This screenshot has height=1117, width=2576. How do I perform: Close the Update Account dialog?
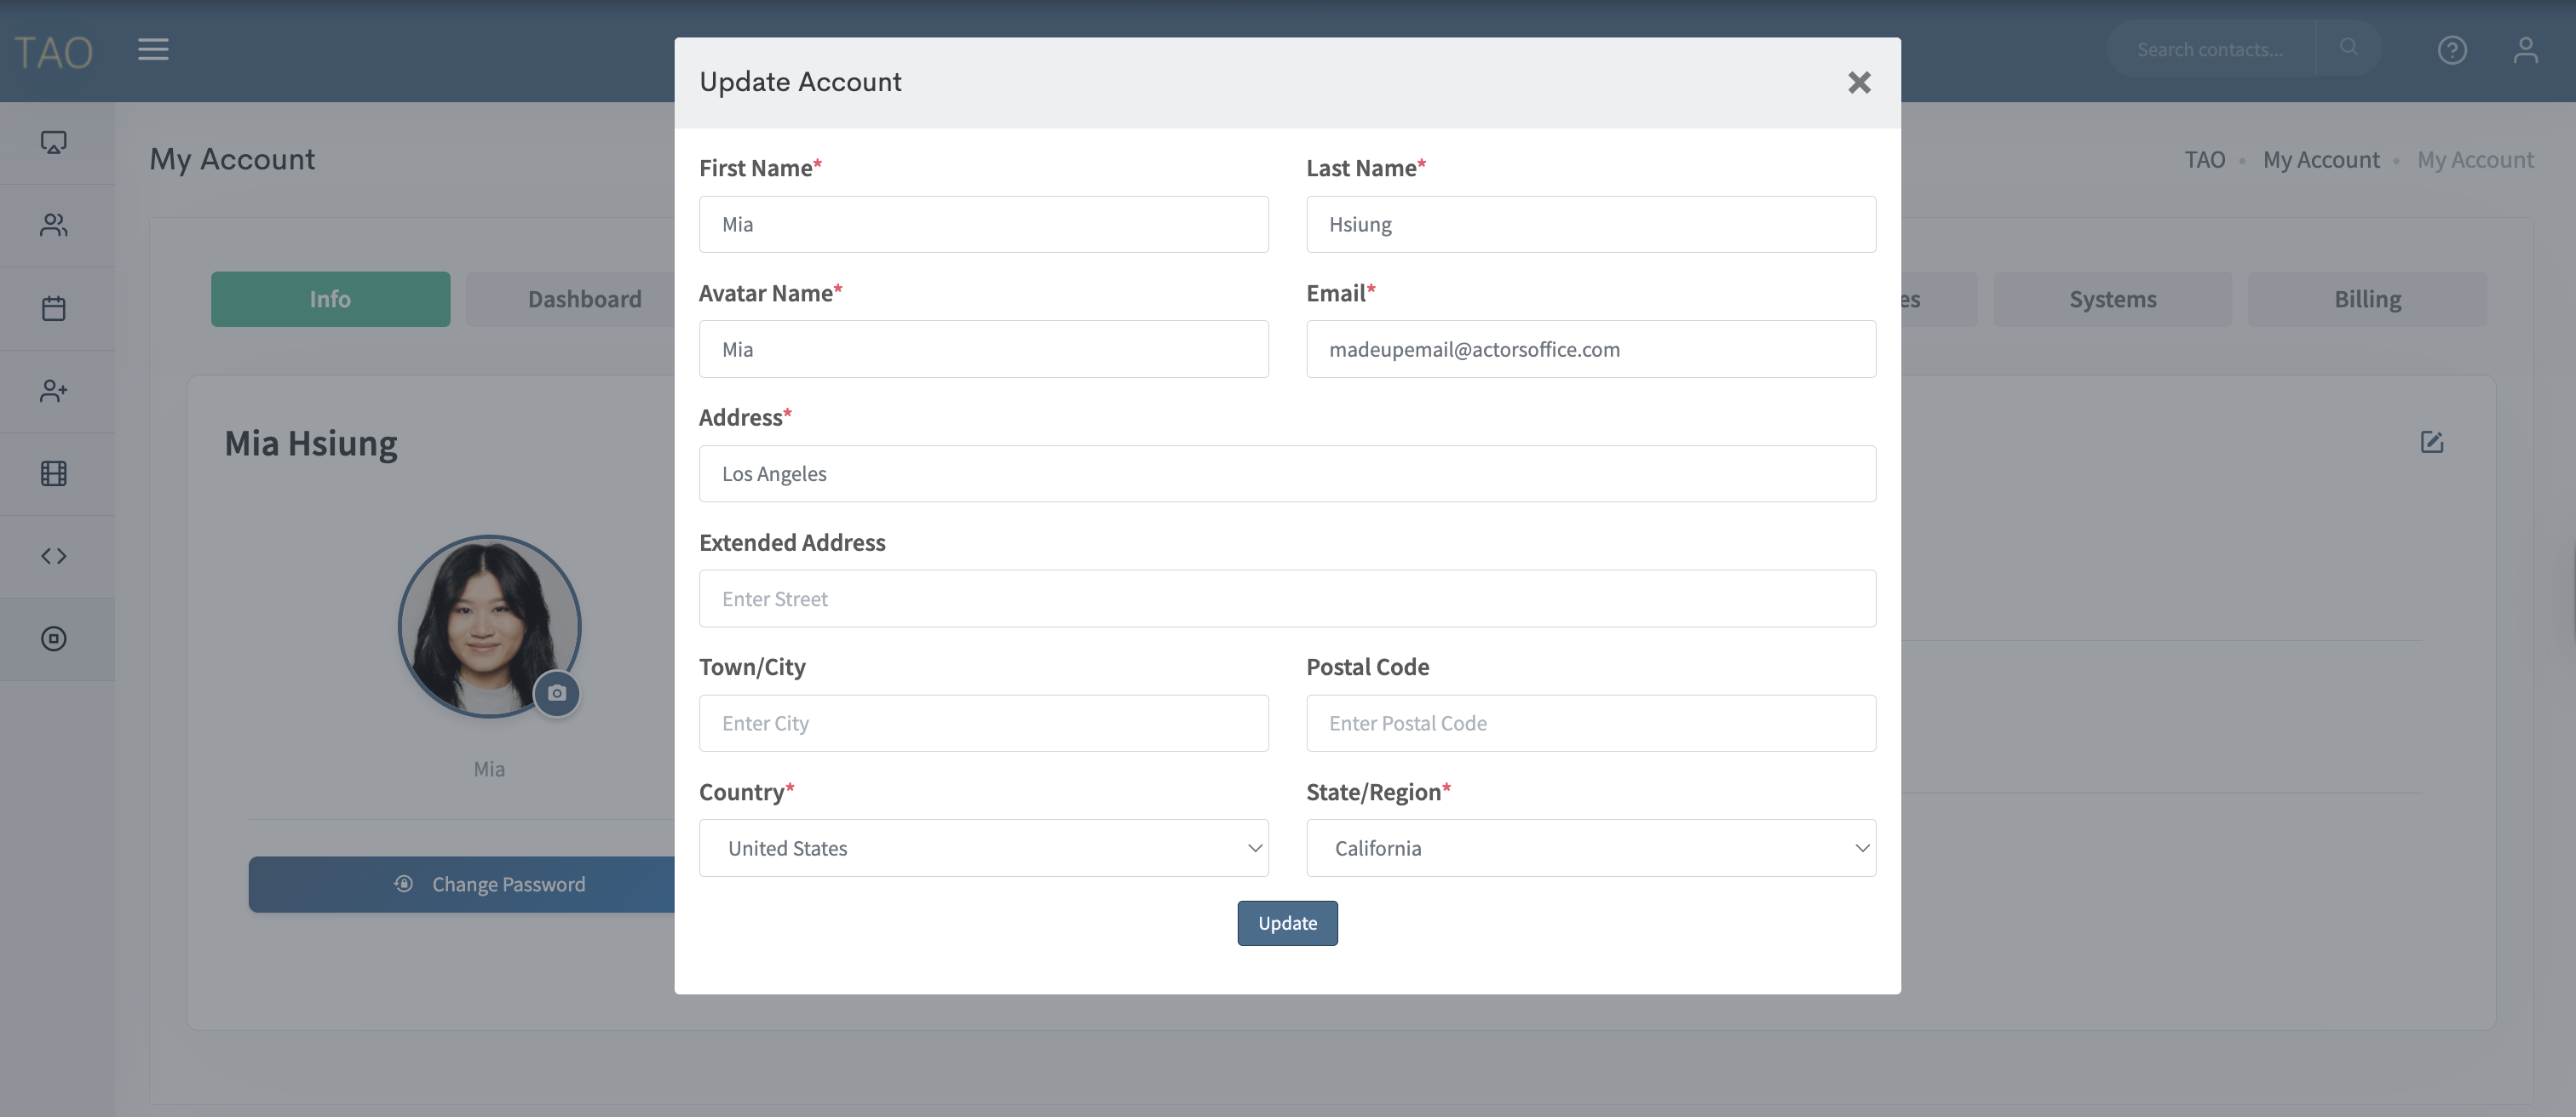pos(1858,82)
